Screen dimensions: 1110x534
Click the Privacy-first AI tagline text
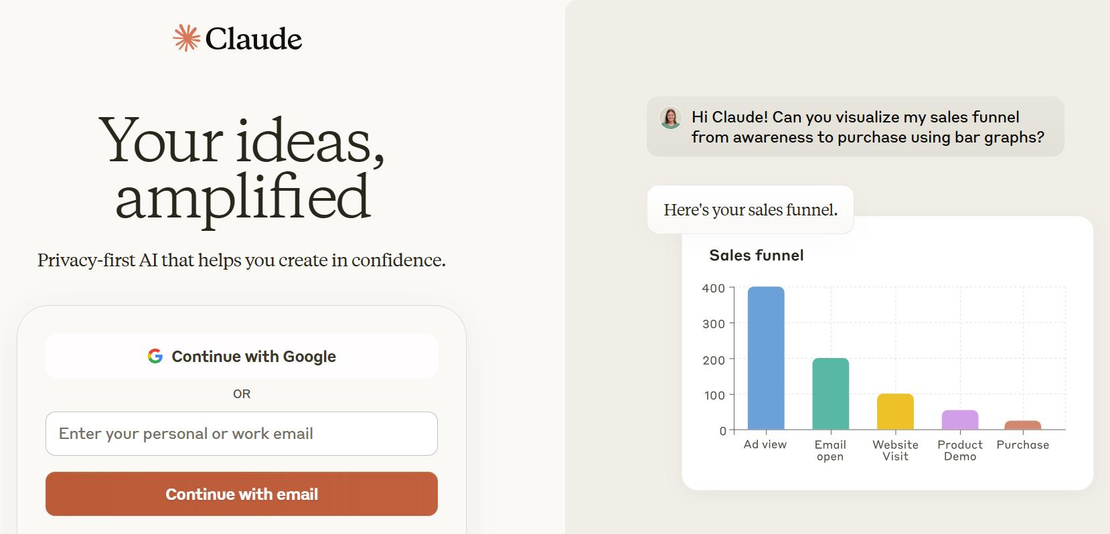(x=242, y=260)
